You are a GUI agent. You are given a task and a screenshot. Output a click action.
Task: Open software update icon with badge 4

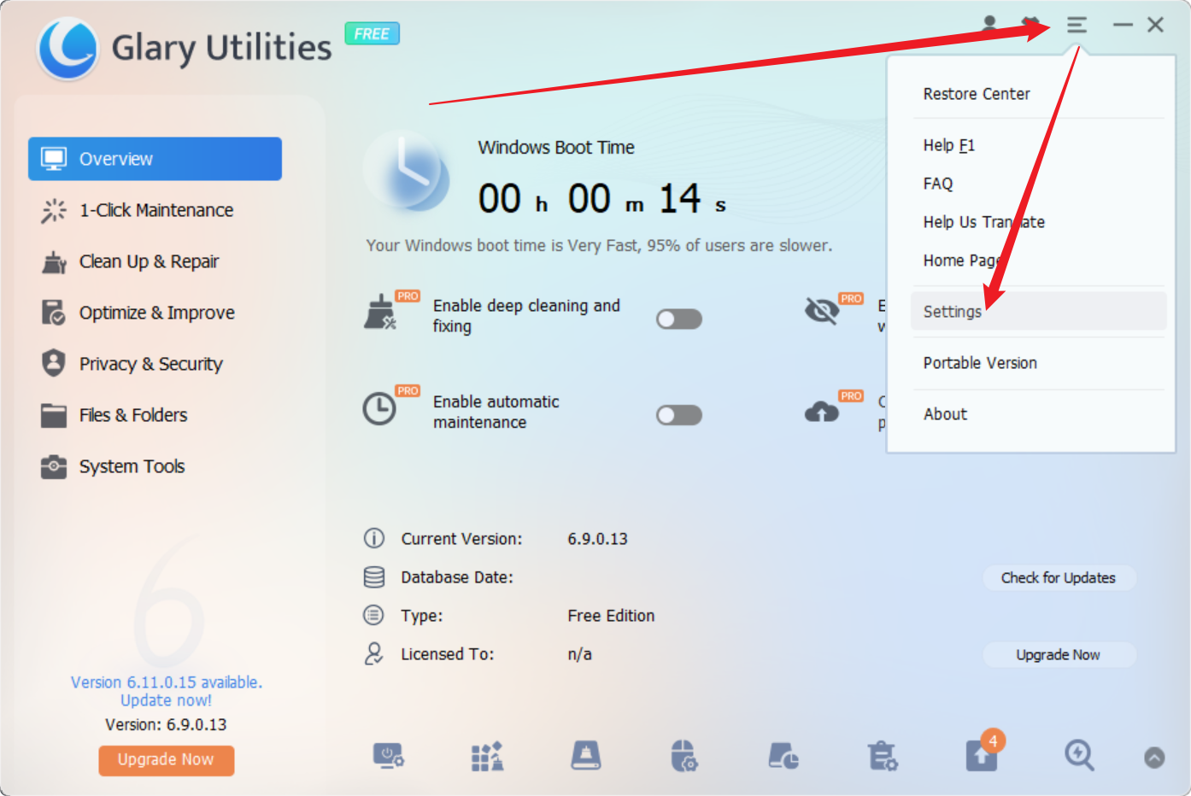(x=983, y=752)
